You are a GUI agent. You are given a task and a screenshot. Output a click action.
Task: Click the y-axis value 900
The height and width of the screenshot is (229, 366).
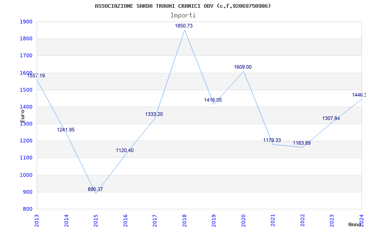(27, 192)
